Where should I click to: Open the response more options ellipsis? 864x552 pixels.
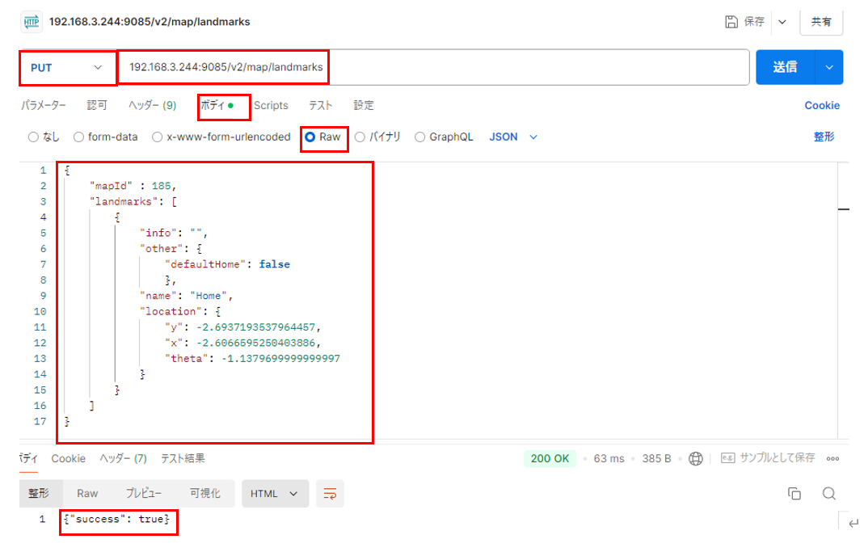coord(833,458)
